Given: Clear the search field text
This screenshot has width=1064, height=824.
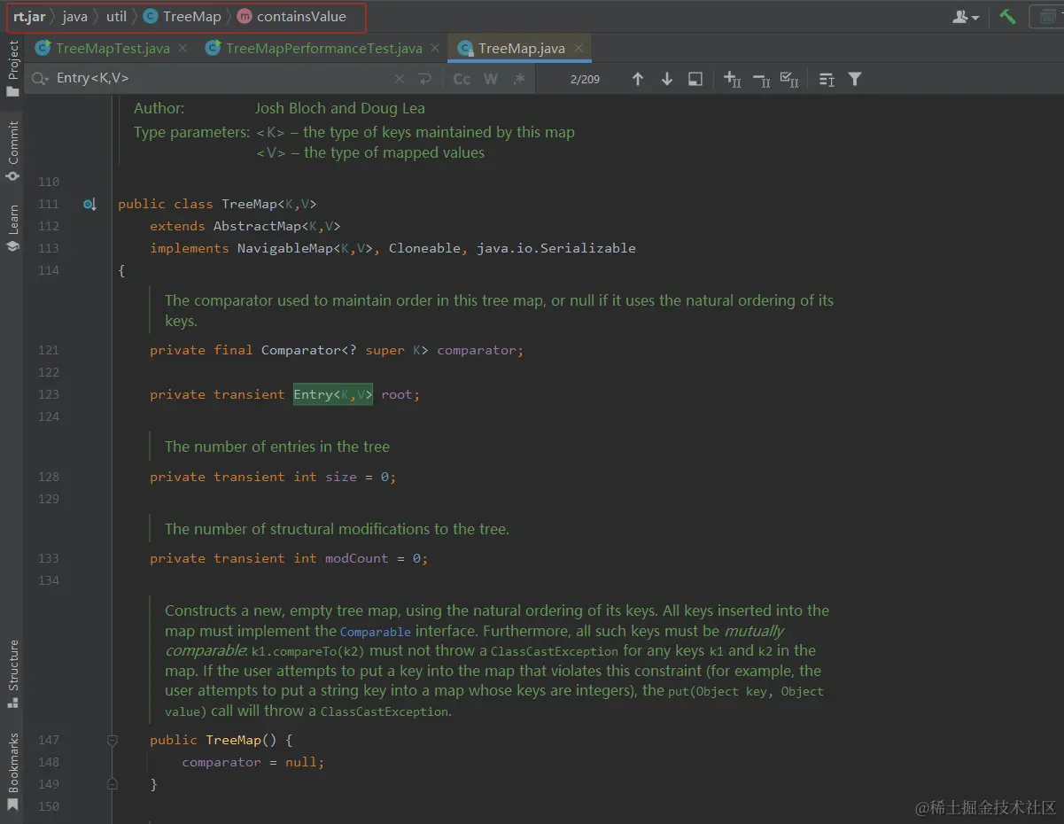Looking at the screenshot, I should (x=400, y=79).
